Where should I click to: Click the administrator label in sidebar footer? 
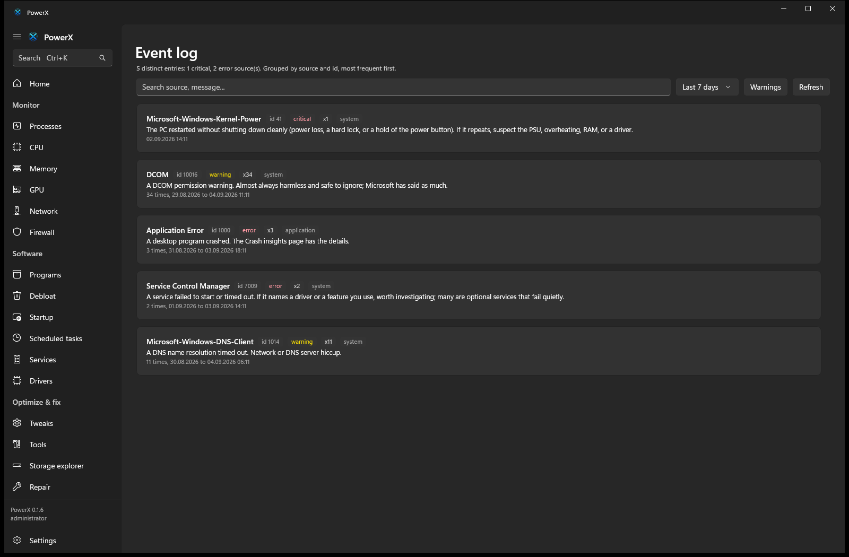pos(29,518)
